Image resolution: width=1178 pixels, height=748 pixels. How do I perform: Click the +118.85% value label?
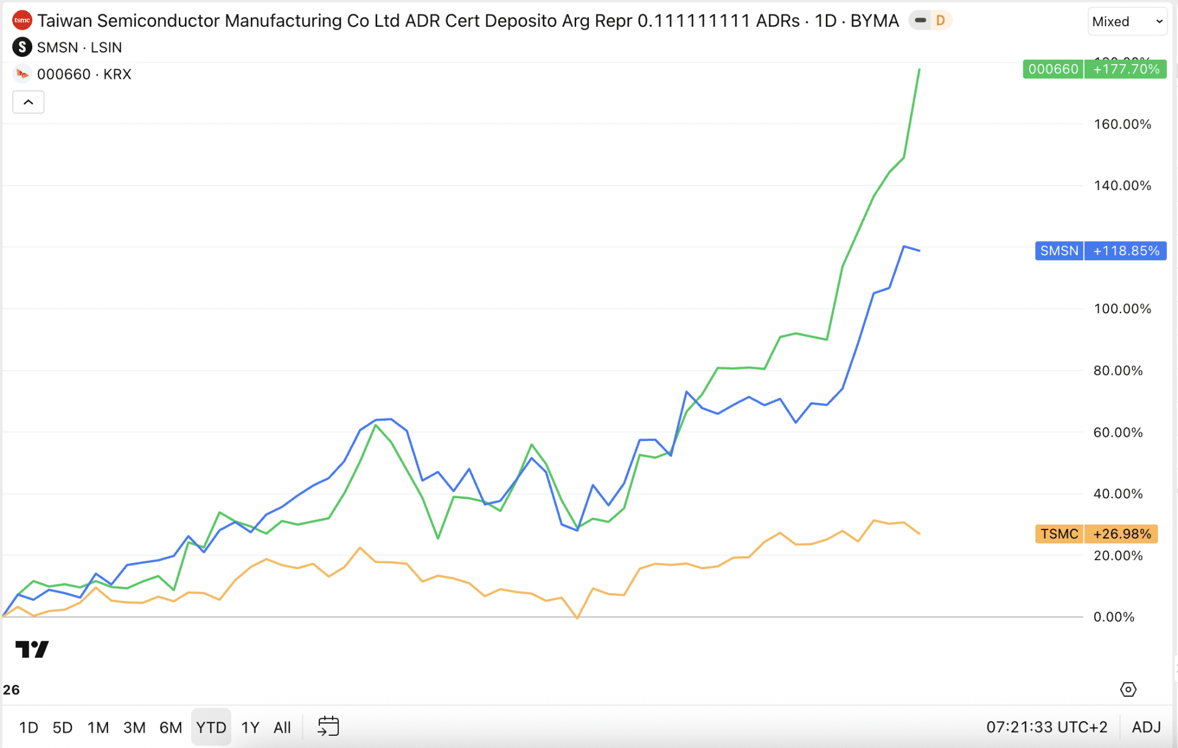coord(1126,251)
